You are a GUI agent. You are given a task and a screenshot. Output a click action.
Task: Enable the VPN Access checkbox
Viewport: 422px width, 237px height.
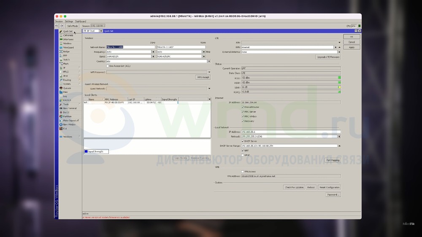243,172
